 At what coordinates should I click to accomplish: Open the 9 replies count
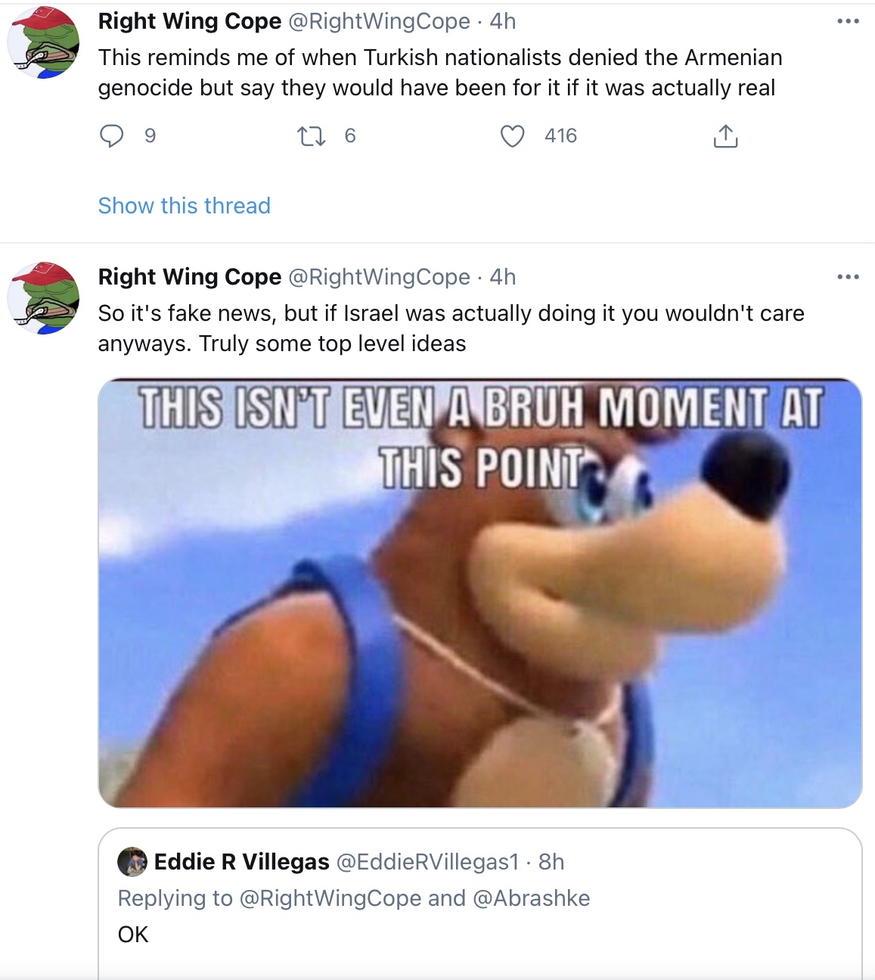[x=150, y=136]
